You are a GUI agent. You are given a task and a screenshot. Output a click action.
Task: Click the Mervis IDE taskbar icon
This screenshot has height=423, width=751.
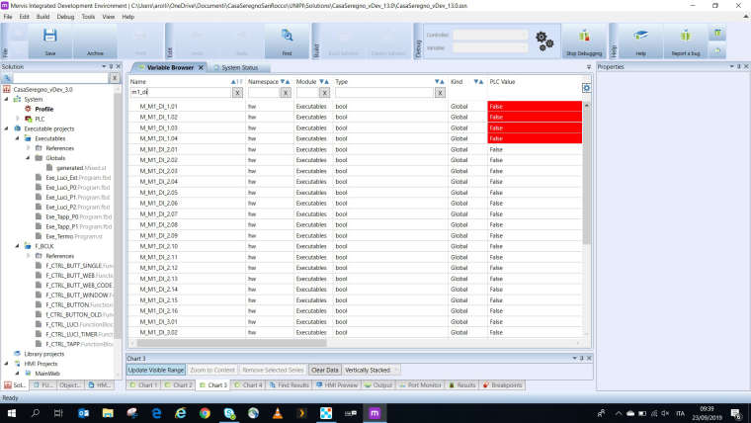pyautogui.click(x=375, y=413)
